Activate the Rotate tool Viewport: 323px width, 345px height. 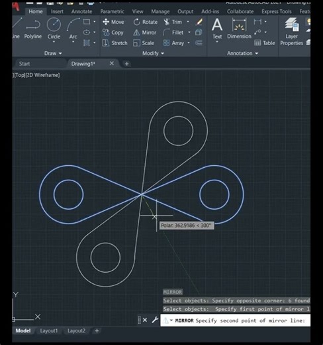pyautogui.click(x=146, y=22)
